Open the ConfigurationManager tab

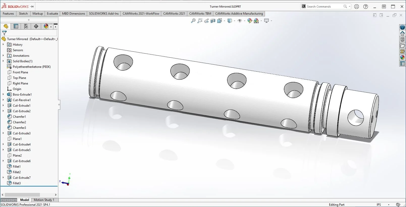pos(26,26)
